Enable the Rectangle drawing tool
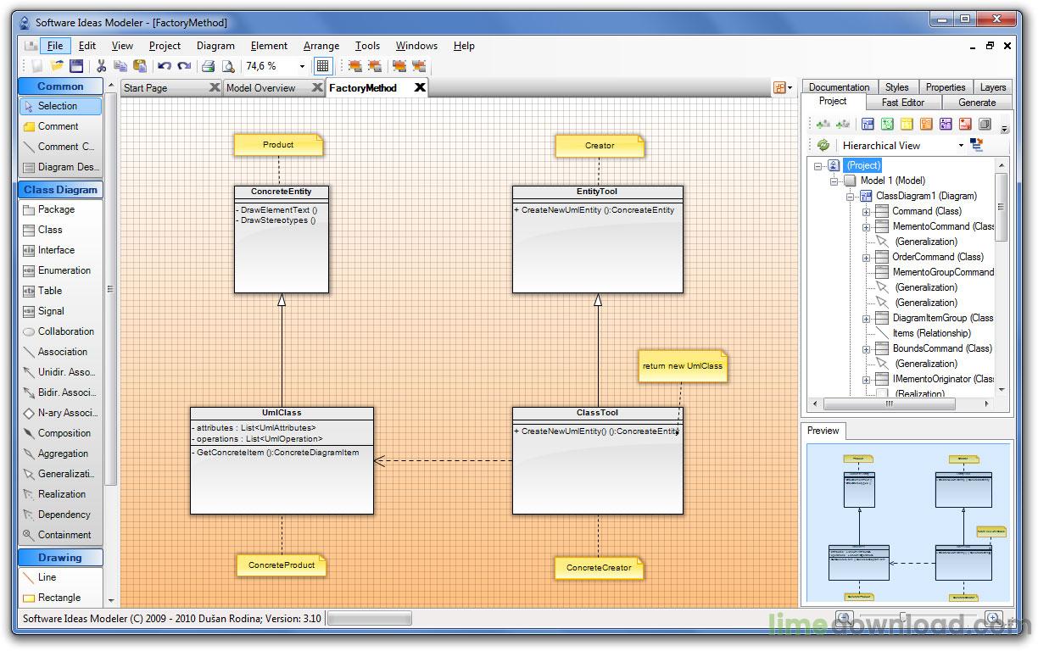Screen dimensions: 1038x651 (x=59, y=597)
